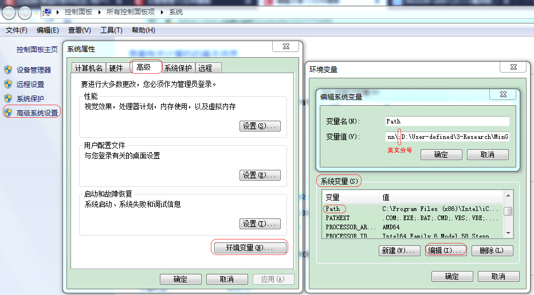The height and width of the screenshot is (295, 534).
Task: Click the Back navigation arrow
Action: [9, 13]
